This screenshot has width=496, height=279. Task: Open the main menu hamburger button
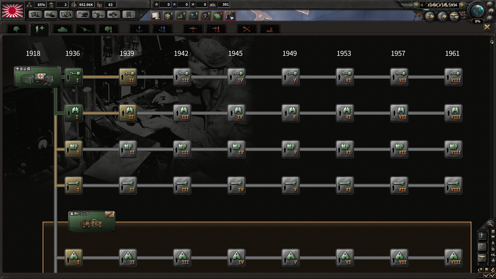[x=490, y=4]
